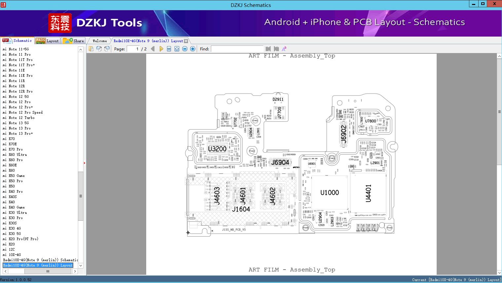Select 'mi K70E' in the list
The image size is (502, 283).
pyautogui.click(x=10, y=144)
